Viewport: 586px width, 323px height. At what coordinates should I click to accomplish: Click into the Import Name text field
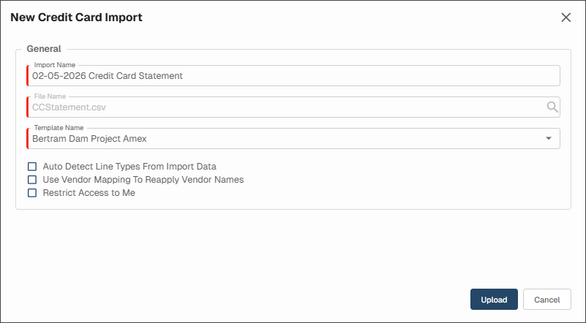(x=294, y=76)
